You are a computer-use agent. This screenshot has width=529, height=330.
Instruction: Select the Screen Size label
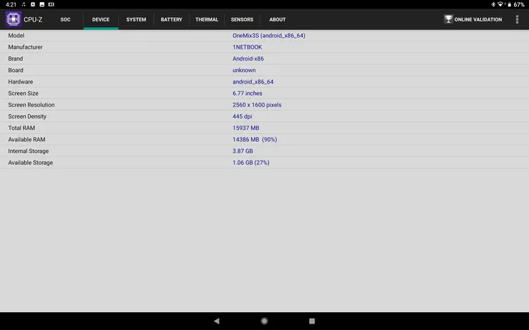pos(24,94)
